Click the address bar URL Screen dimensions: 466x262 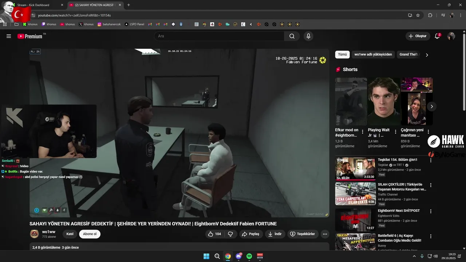74,15
